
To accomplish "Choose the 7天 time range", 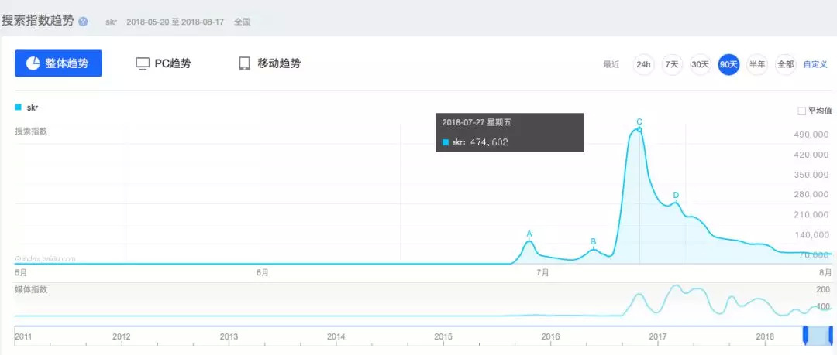I will (672, 64).
